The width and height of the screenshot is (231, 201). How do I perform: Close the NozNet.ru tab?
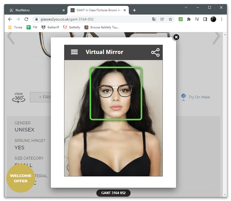63,10
